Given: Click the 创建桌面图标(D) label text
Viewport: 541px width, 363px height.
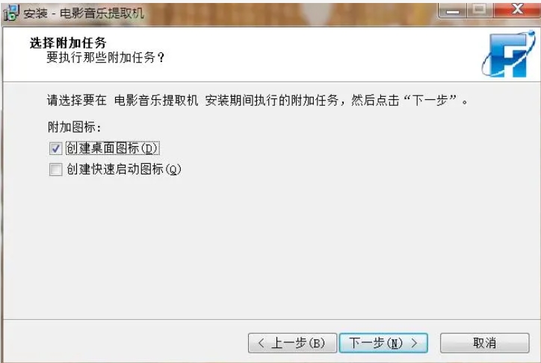Looking at the screenshot, I should click(112, 148).
